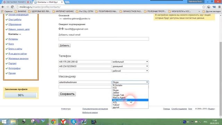The image size is (222, 125).
Task: Close the Контакты — Мой Круг tab
Action: click(x=62, y=2)
